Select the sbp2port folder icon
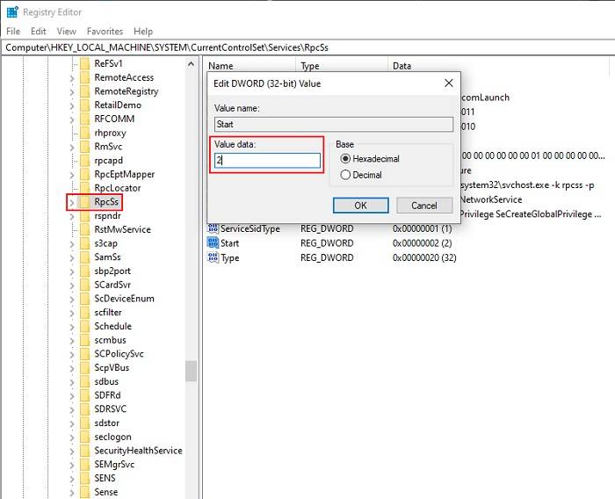The height and width of the screenshot is (499, 615). click(84, 271)
